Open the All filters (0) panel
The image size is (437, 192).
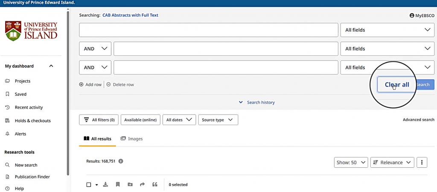point(99,120)
